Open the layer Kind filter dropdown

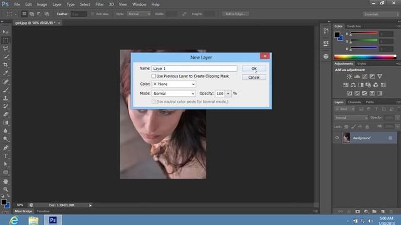point(345,109)
